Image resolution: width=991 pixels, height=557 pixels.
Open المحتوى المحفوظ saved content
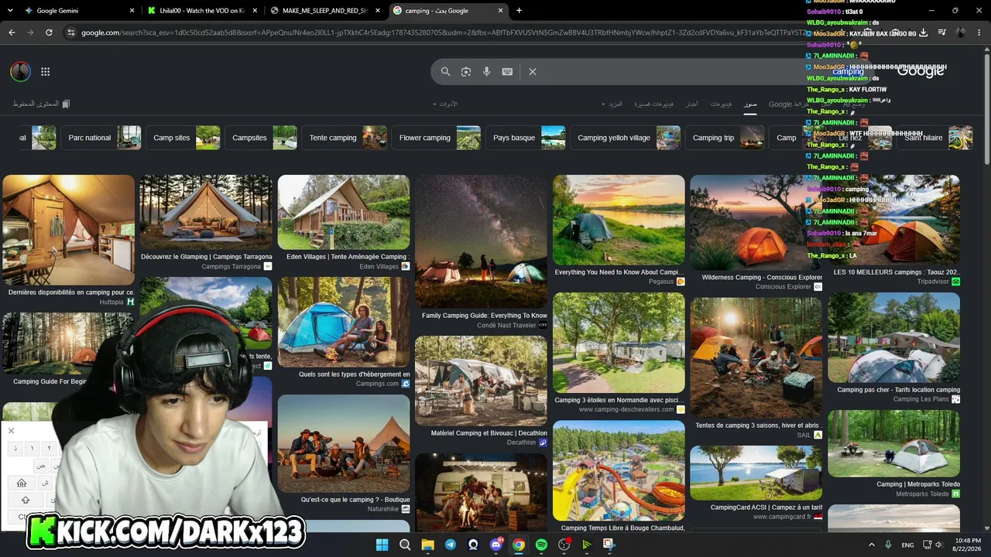click(x=41, y=104)
